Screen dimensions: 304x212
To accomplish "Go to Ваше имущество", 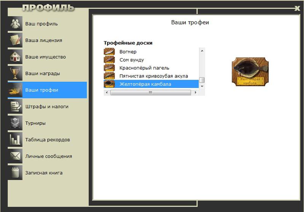I will pos(47,57).
